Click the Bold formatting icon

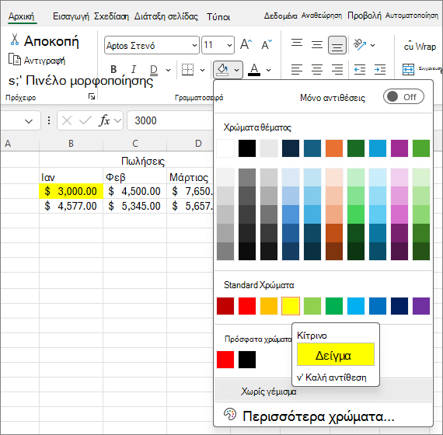[113, 69]
